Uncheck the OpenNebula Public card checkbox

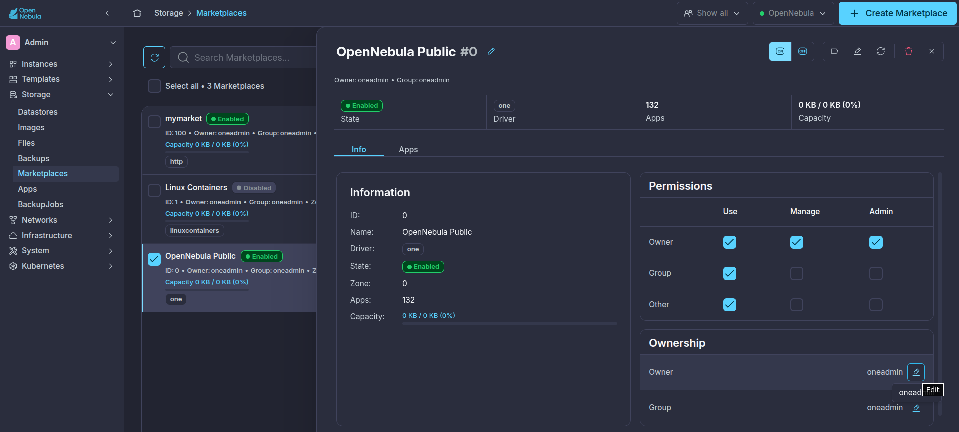click(154, 259)
